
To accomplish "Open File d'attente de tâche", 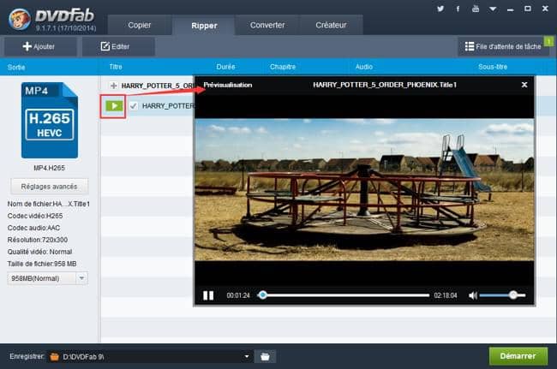I will [x=503, y=46].
